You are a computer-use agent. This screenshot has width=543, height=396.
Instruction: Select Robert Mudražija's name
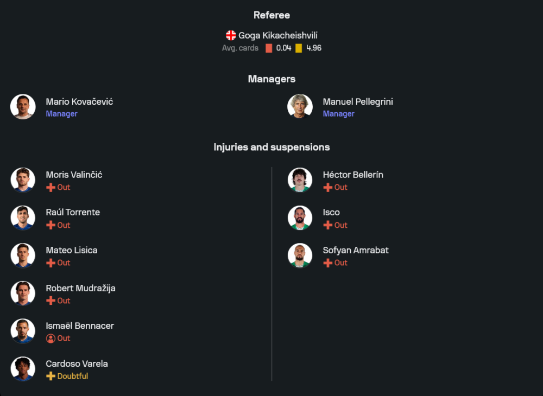click(x=80, y=288)
